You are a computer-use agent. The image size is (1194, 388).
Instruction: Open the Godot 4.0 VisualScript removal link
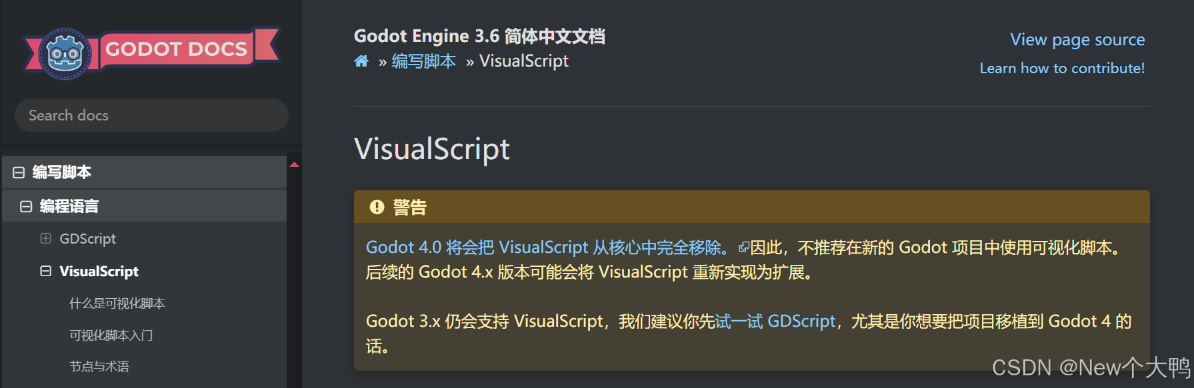click(x=548, y=248)
